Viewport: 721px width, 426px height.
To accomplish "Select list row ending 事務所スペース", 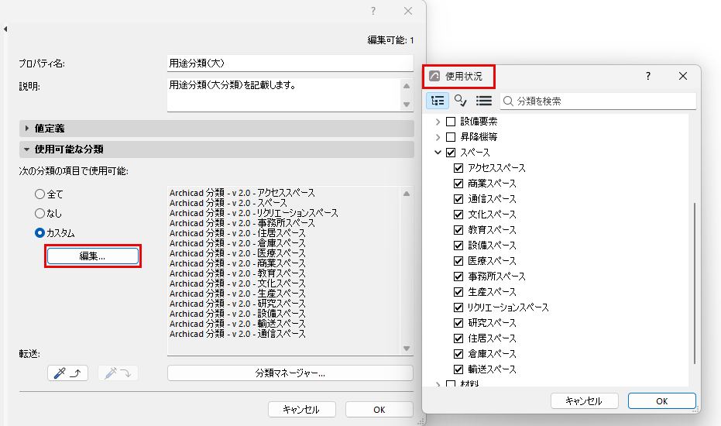I will pyautogui.click(x=242, y=223).
